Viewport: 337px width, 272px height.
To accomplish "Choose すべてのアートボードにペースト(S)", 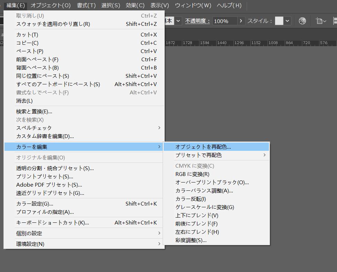I will click(85, 84).
